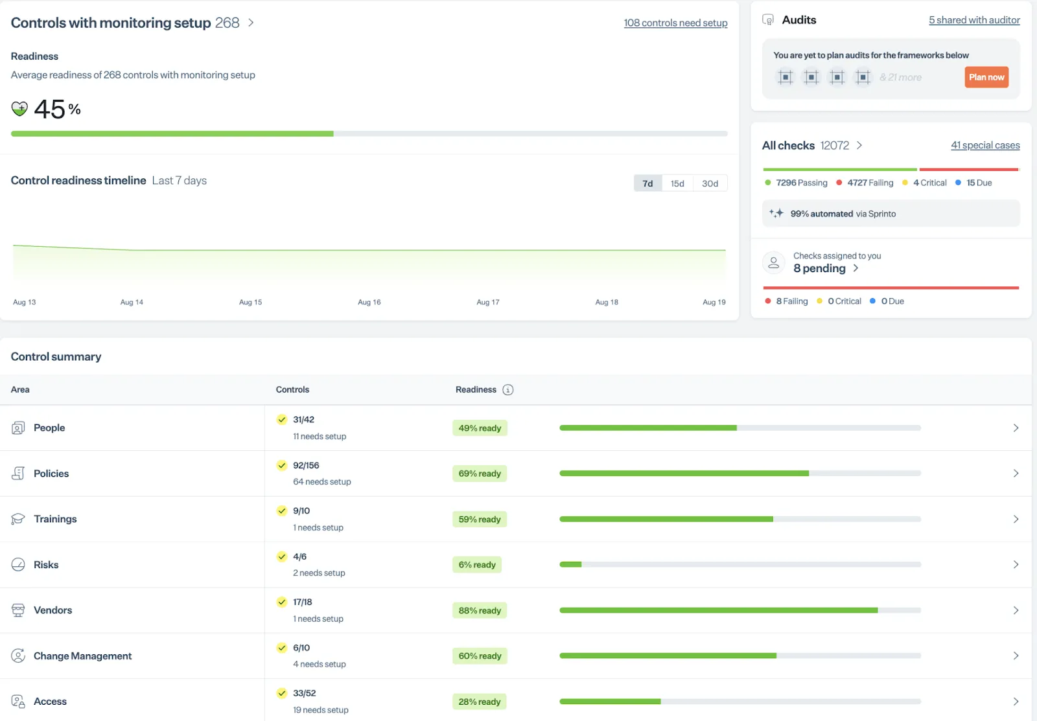1037x721 pixels.
Task: Expand the All checks section
Action: [x=860, y=145]
